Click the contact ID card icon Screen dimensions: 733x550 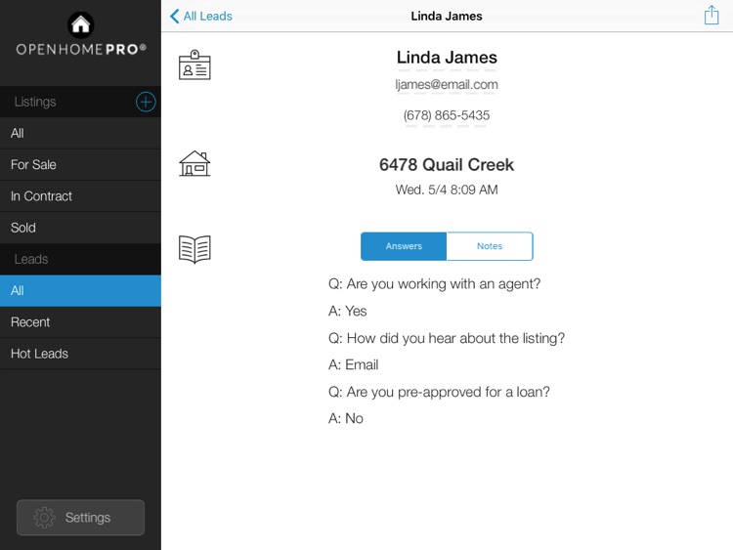tap(194, 64)
